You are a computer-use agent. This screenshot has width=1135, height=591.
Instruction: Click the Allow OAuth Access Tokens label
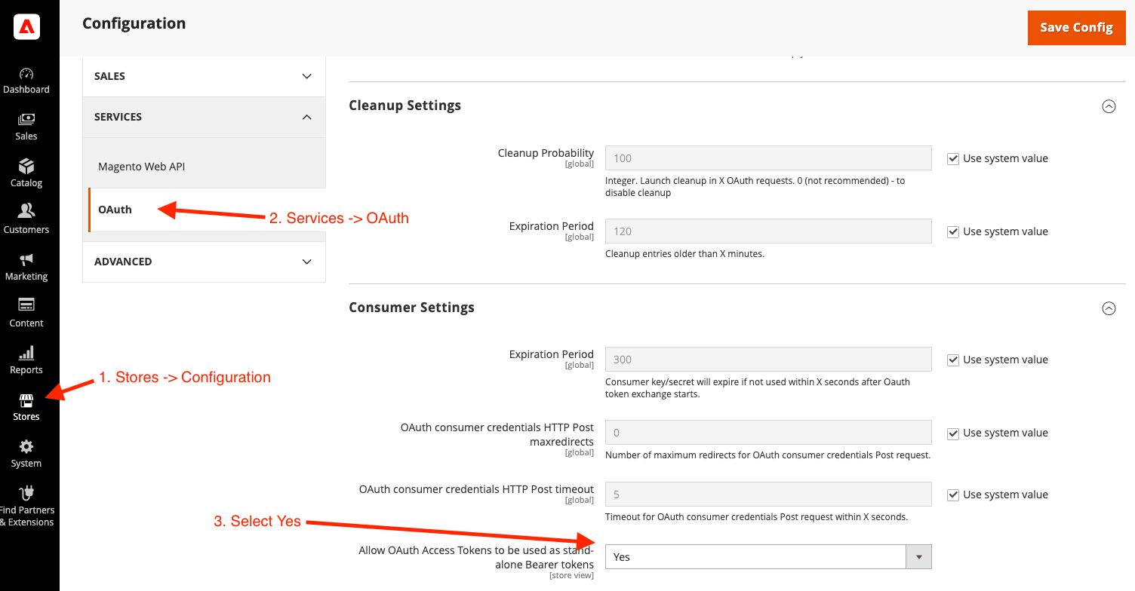476,557
